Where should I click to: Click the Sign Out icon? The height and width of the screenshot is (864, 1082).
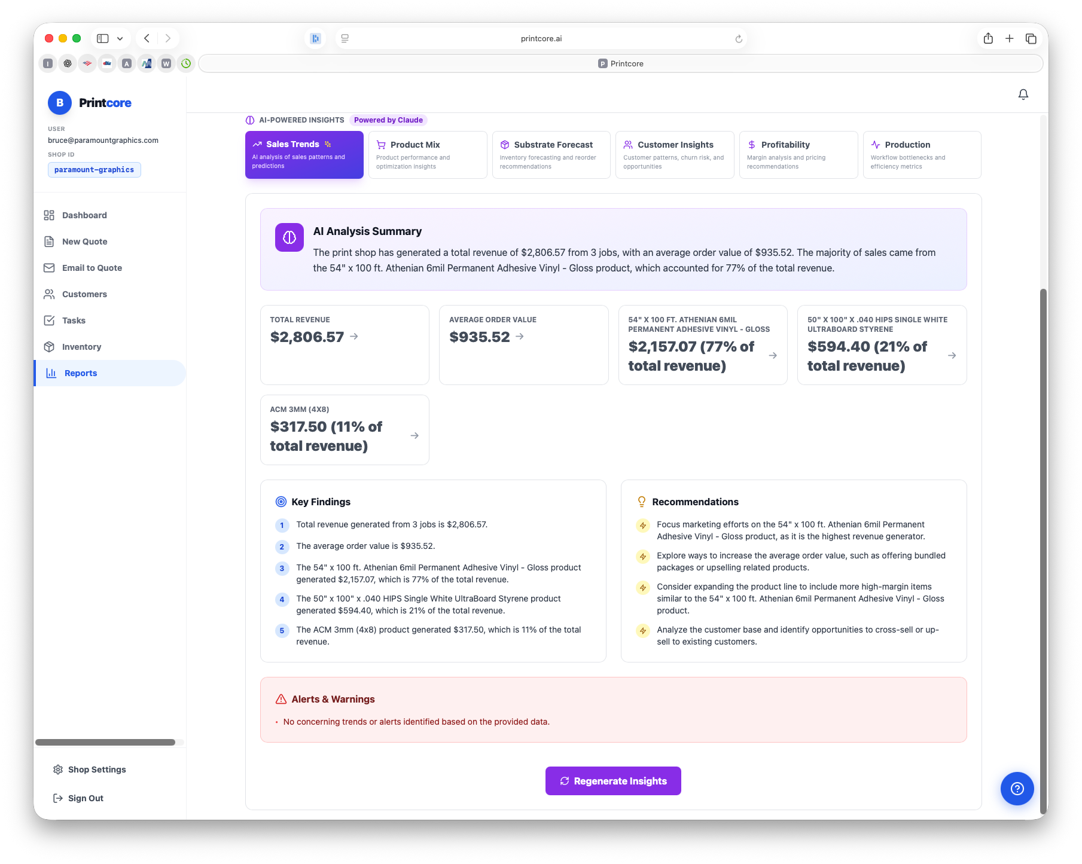[x=57, y=798]
